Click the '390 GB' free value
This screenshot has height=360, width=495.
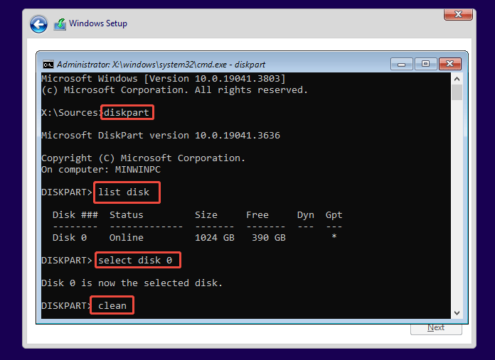[269, 237]
